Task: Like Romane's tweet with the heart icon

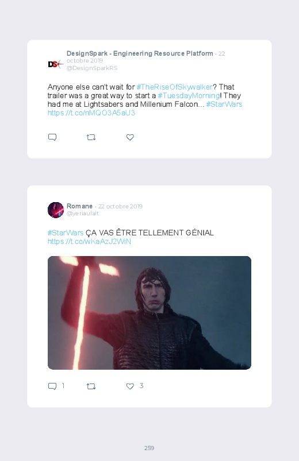Action: [130, 386]
